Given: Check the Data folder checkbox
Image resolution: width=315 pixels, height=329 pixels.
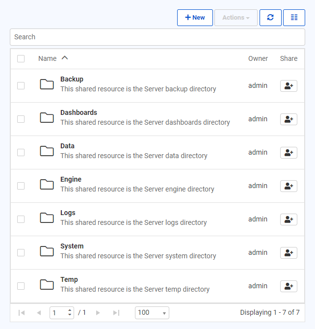Looking at the screenshot, I should pos(21,153).
